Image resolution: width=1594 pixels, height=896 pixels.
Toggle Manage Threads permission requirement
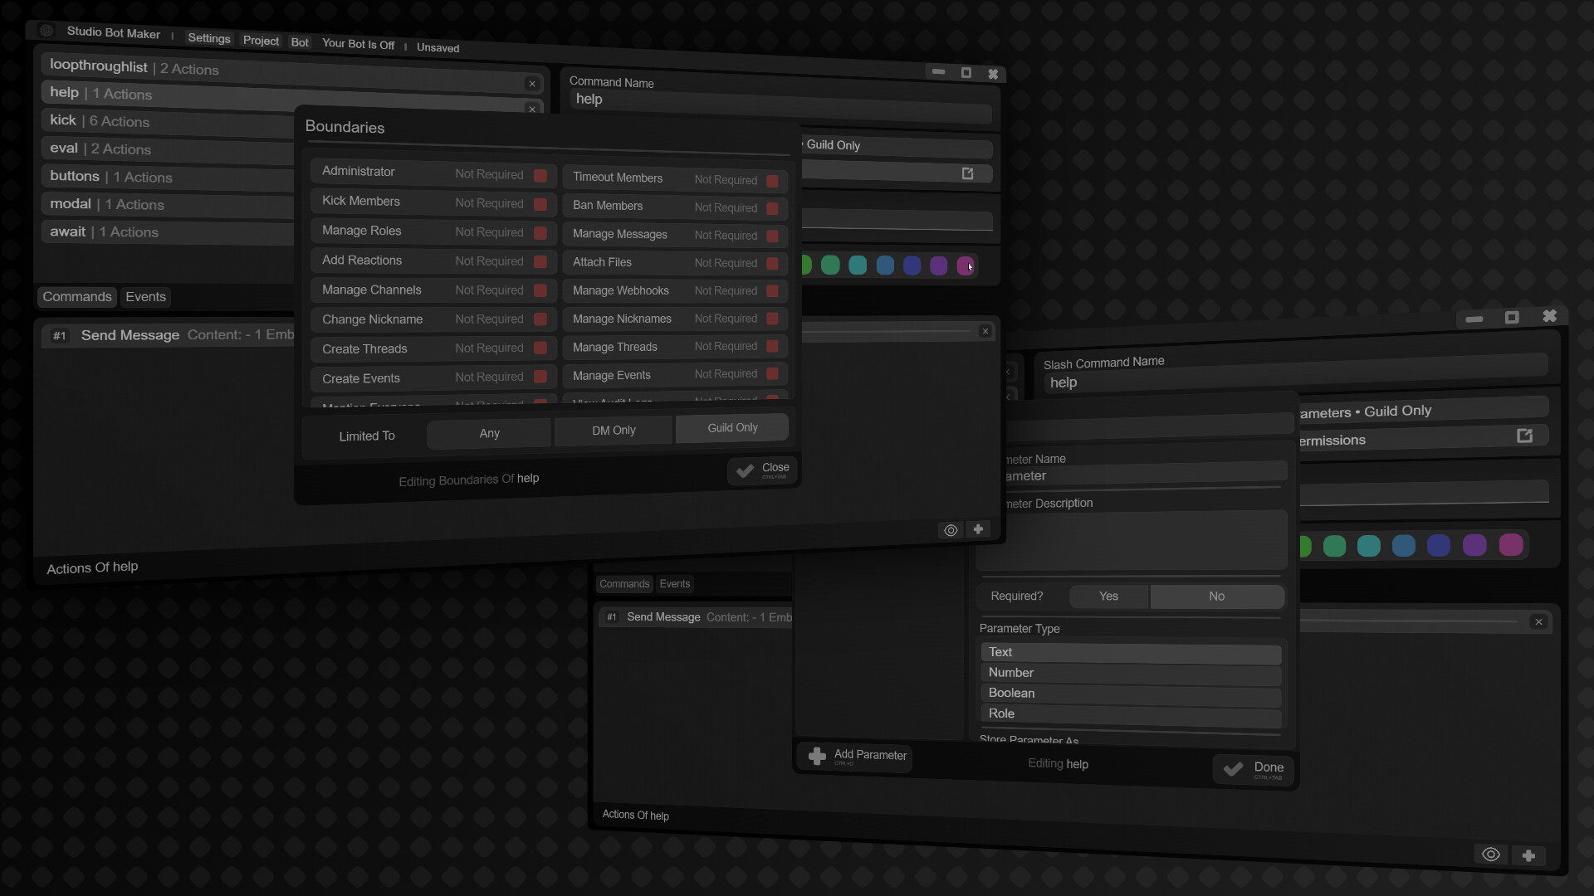pos(772,346)
